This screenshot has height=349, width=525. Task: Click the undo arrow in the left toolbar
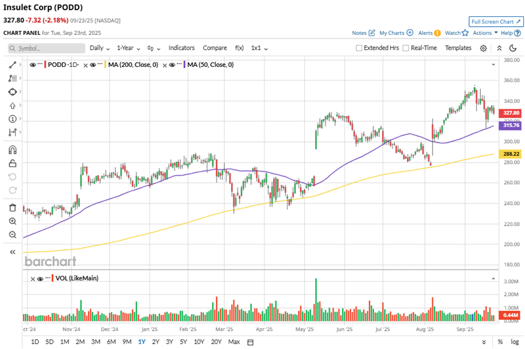(x=12, y=177)
